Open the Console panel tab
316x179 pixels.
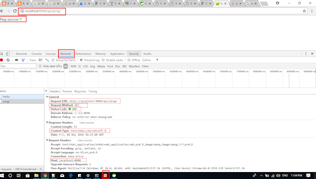[x=37, y=54]
